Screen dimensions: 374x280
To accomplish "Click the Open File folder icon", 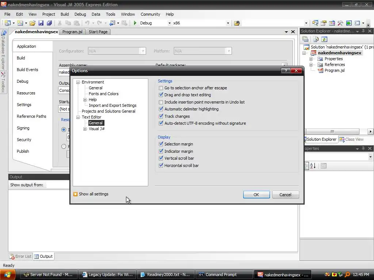I will coord(33,23).
